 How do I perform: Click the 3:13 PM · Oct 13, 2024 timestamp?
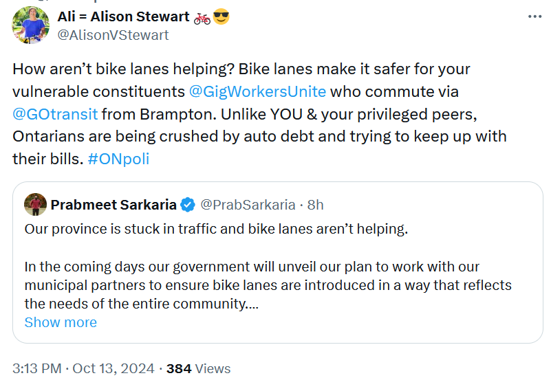point(83,369)
